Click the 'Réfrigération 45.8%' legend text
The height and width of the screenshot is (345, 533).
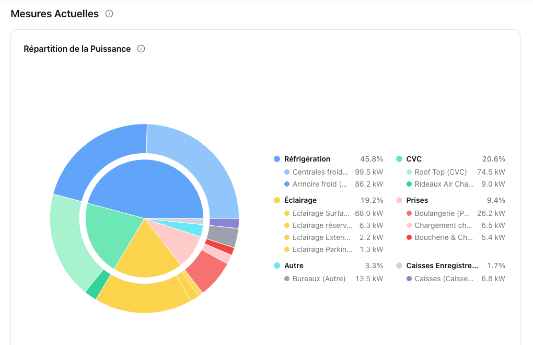click(307, 159)
